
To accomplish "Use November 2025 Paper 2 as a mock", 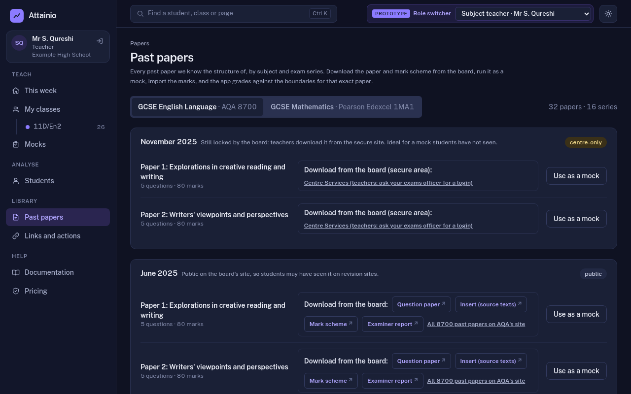I will pyautogui.click(x=576, y=219).
